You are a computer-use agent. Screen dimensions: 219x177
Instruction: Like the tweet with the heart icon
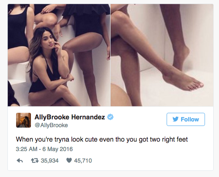(x=69, y=161)
